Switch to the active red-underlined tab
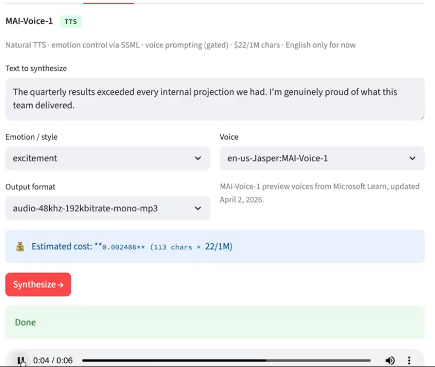This screenshot has height=367, width=435. pyautogui.click(x=108, y=3)
